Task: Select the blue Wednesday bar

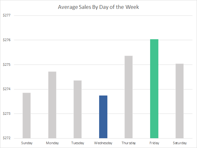Action: pyautogui.click(x=103, y=117)
